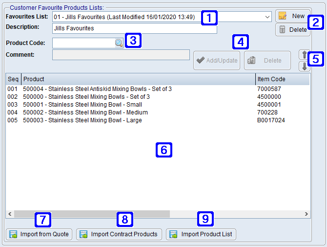Click the move item up arrow
Screen dimensions: 327x247
tap(303, 55)
